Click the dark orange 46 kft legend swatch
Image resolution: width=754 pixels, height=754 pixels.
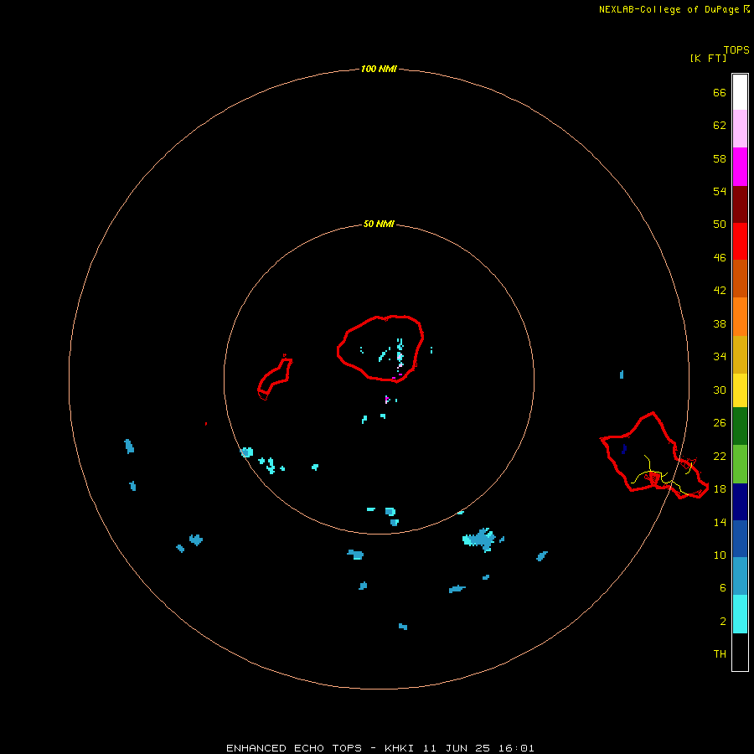(x=740, y=279)
